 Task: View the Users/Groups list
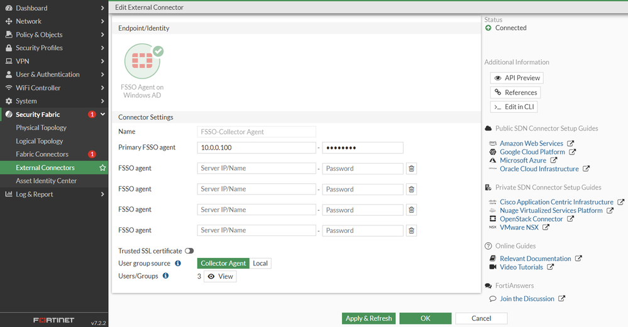point(220,276)
